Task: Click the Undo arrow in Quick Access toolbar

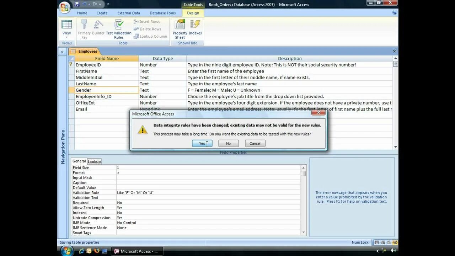Action: (x=85, y=4)
